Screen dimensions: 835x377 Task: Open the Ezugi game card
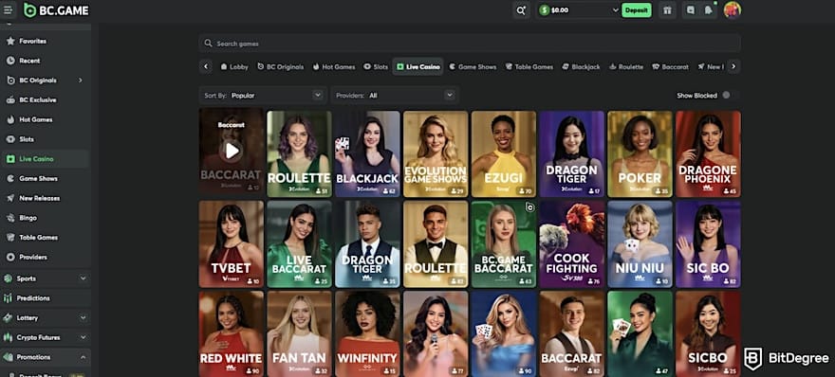pos(504,153)
